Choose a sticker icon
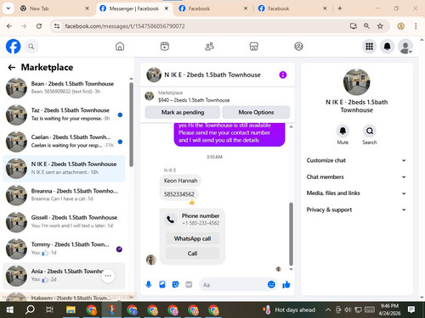Screen dimensions: 425x318 point(176,284)
